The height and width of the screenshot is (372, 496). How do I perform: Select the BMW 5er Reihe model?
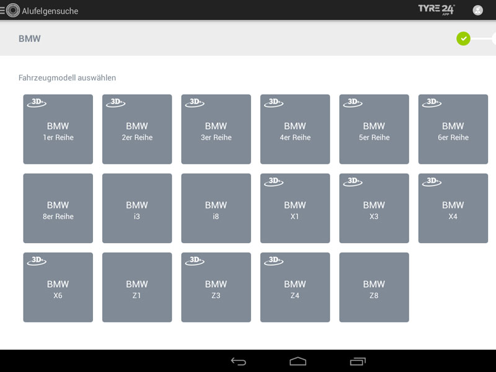374,130
